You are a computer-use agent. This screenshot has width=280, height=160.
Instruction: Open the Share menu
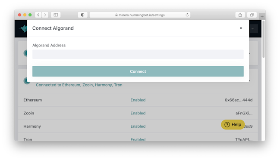pyautogui.click(x=240, y=15)
